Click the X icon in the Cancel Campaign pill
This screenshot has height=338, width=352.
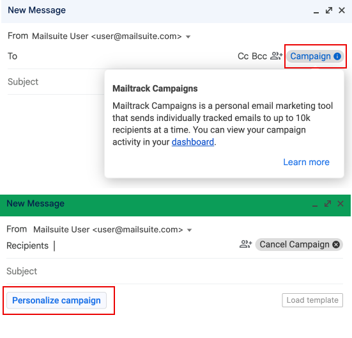click(336, 245)
